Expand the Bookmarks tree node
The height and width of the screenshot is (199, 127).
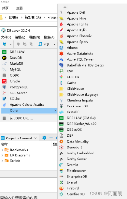pyautogui.click(x=2, y=150)
